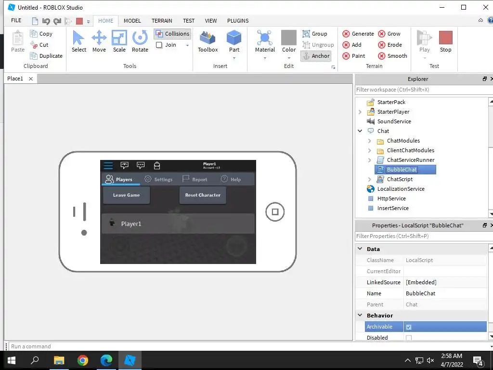The image size is (493, 370).
Task: Switch to the MODEL ribbon tab
Action: tap(132, 21)
